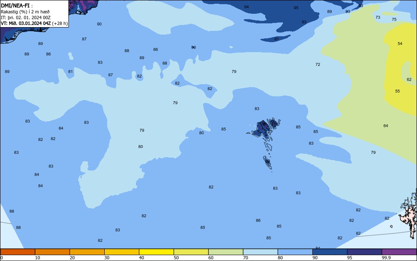Select the 75 humidity value

pos(394,20)
